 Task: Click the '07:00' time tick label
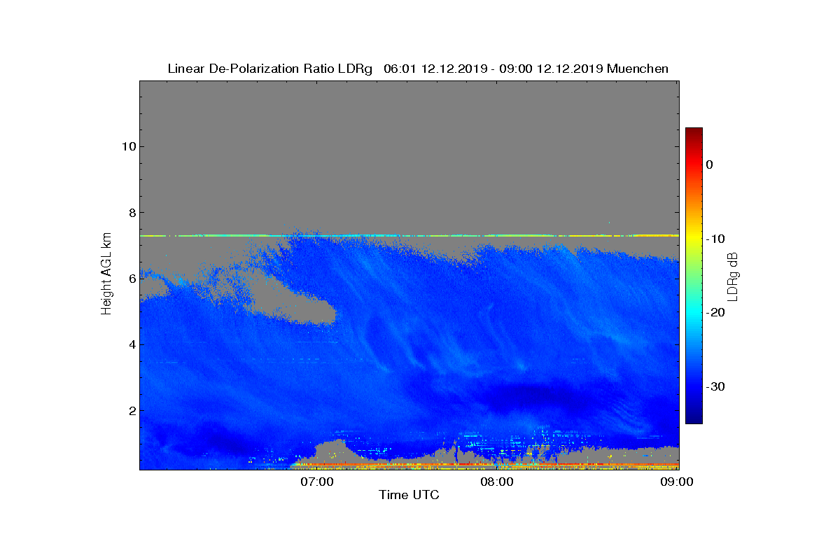coord(317,482)
